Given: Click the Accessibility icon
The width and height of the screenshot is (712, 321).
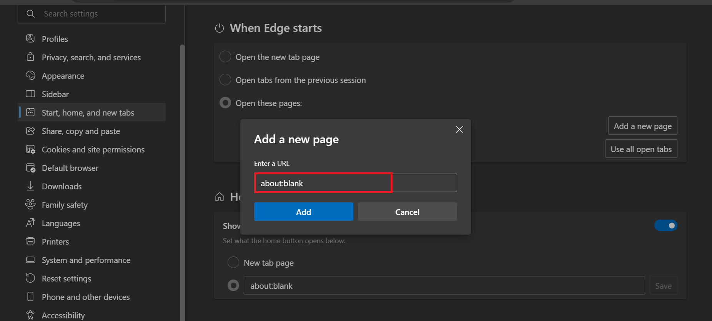Looking at the screenshot, I should click(x=30, y=315).
